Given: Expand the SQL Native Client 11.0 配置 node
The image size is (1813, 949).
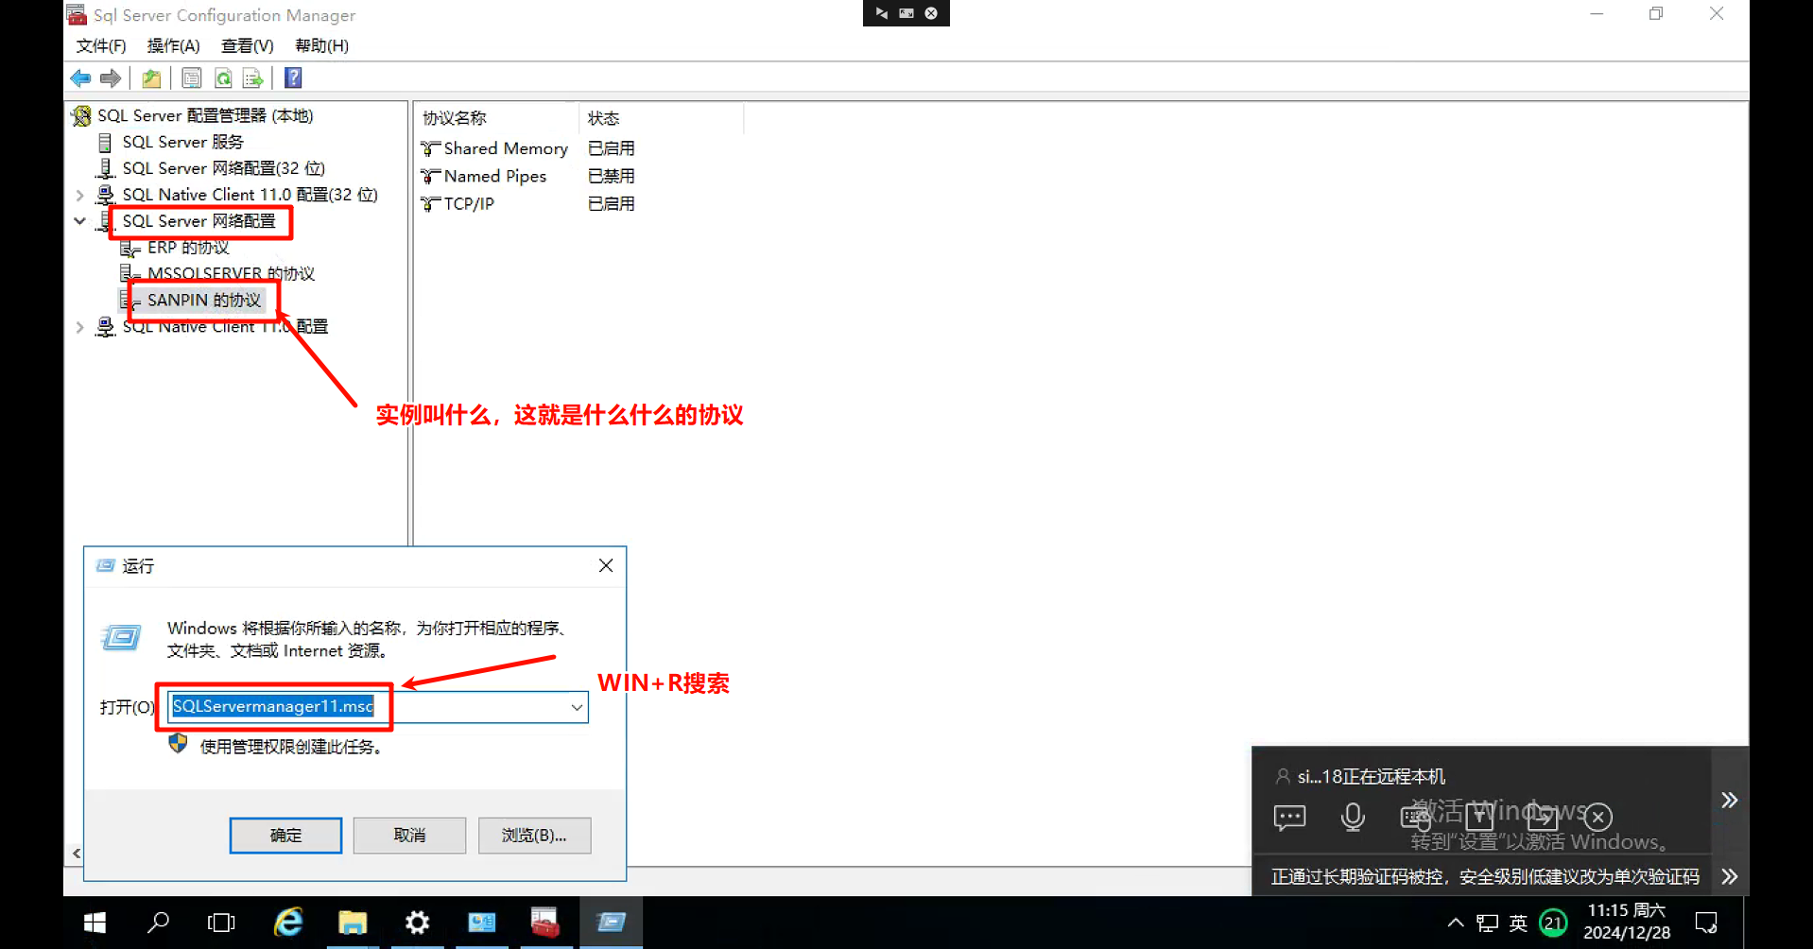Looking at the screenshot, I should pyautogui.click(x=79, y=327).
